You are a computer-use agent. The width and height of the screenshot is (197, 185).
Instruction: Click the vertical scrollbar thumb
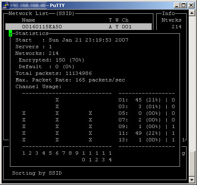click(192, 164)
